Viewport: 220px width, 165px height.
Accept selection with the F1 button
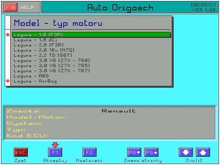pyautogui.click(x=55, y=152)
